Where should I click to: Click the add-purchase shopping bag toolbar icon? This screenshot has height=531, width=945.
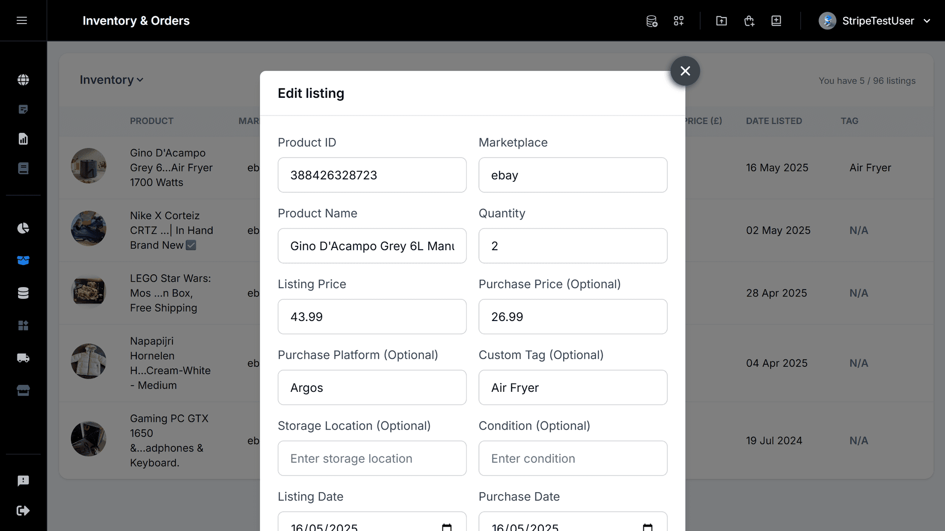click(749, 21)
